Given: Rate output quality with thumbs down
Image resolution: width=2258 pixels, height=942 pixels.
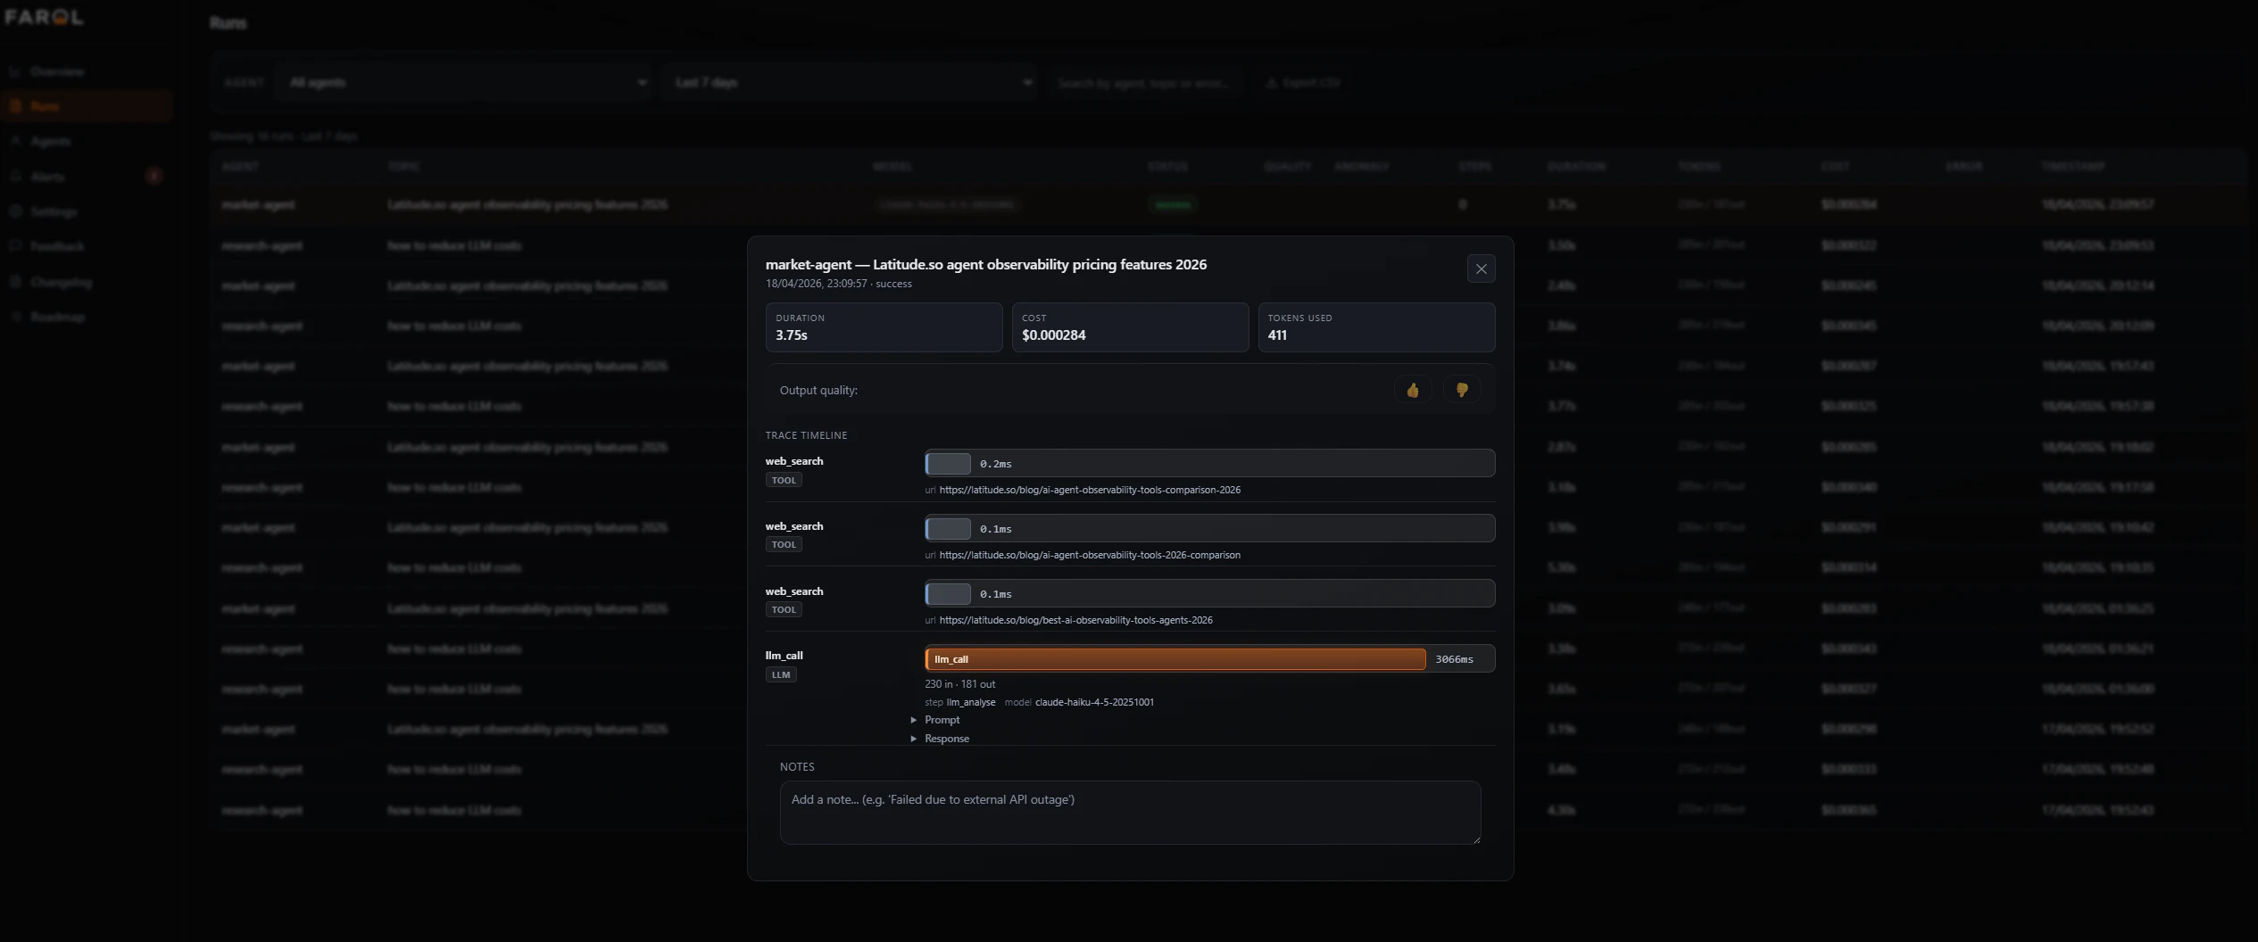Looking at the screenshot, I should pos(1462,390).
